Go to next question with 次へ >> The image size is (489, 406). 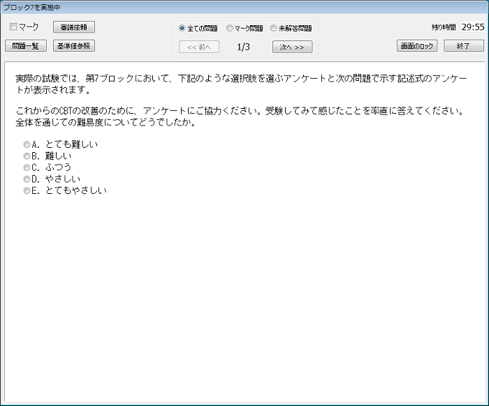292,47
